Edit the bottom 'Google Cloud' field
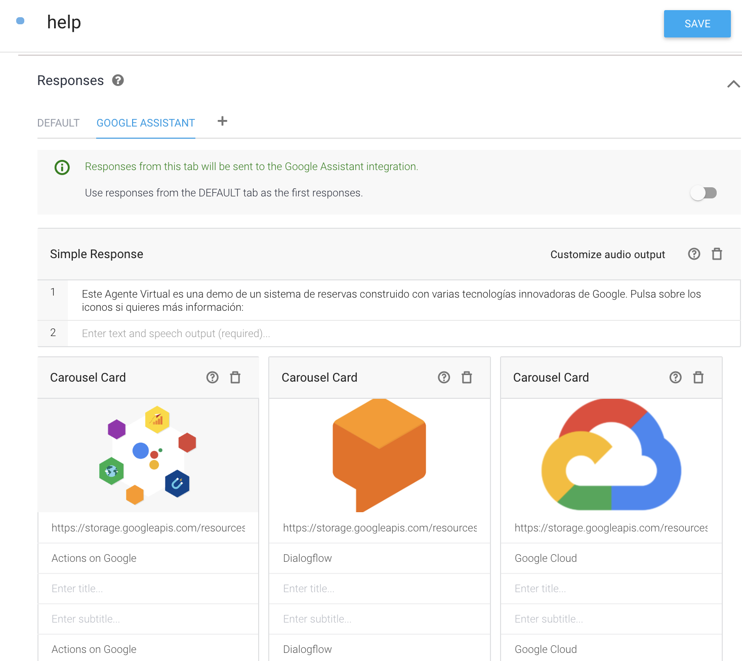742x661 pixels. (x=611, y=648)
